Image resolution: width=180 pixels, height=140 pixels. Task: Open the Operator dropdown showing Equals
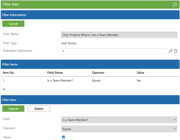pos(119,129)
